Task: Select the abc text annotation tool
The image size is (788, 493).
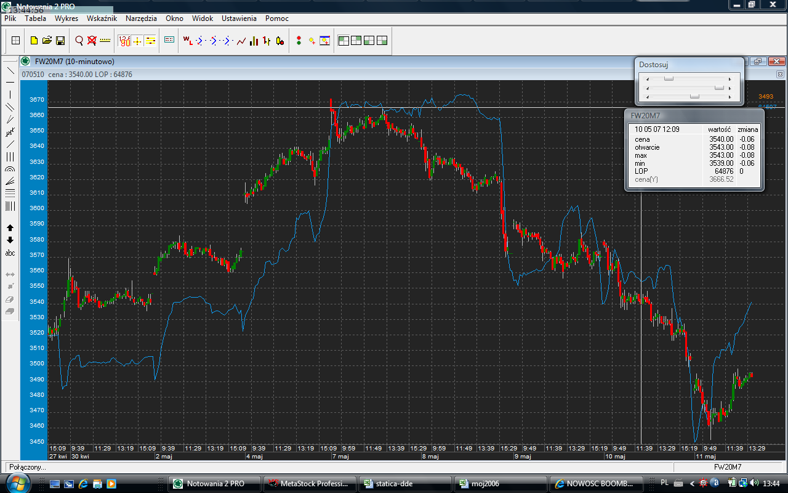Action: (x=10, y=253)
